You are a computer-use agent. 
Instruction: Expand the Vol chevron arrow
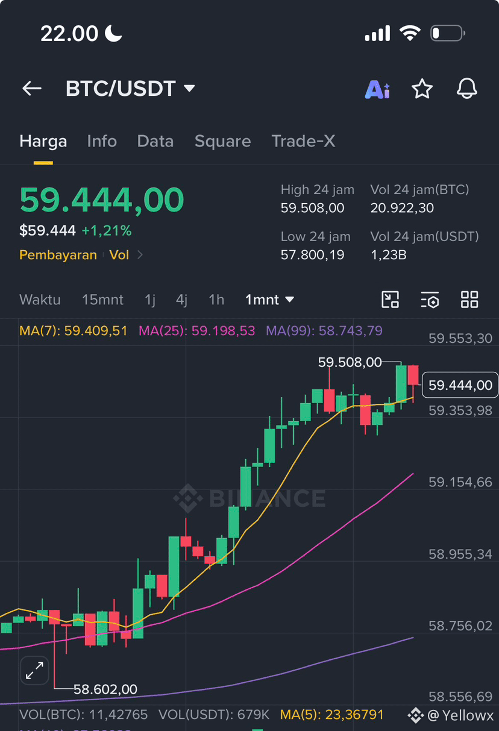tap(140, 255)
